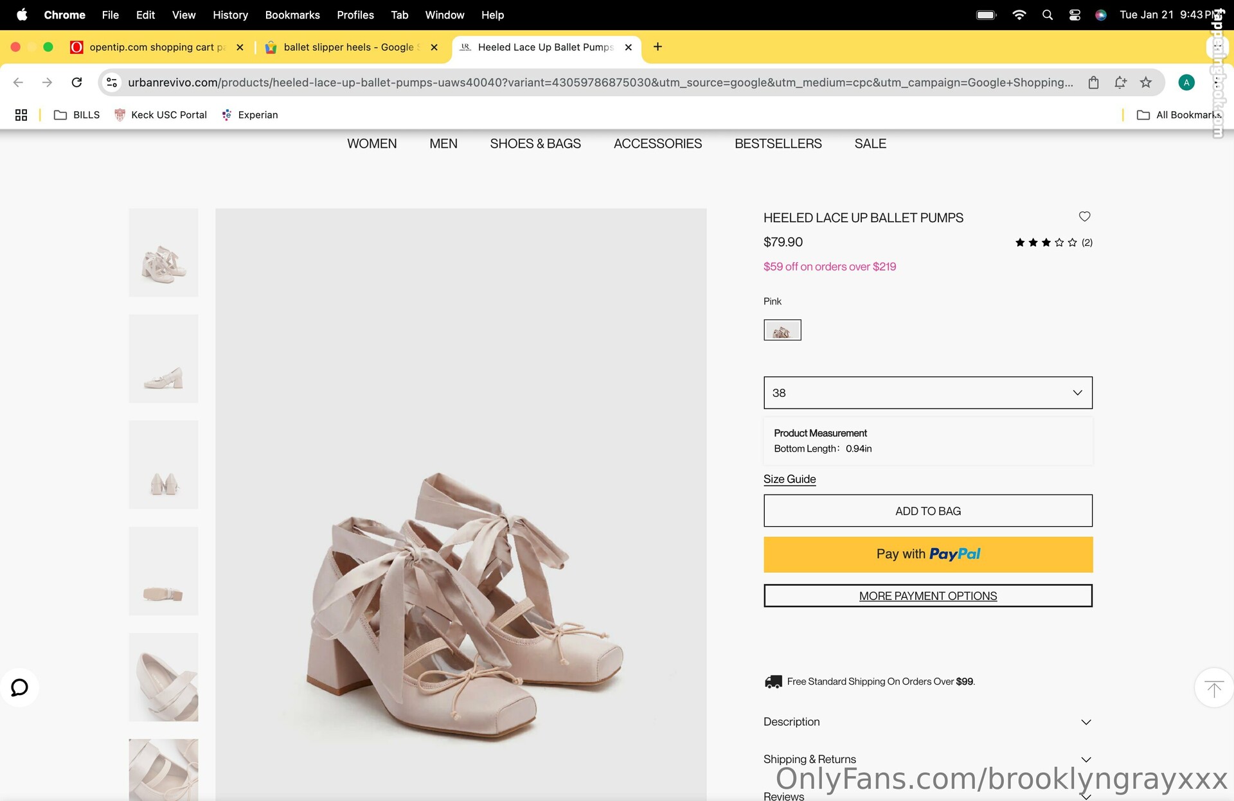Viewport: 1234px width, 801px height.
Task: Open the macOS Control Center icon
Action: [x=1075, y=15]
